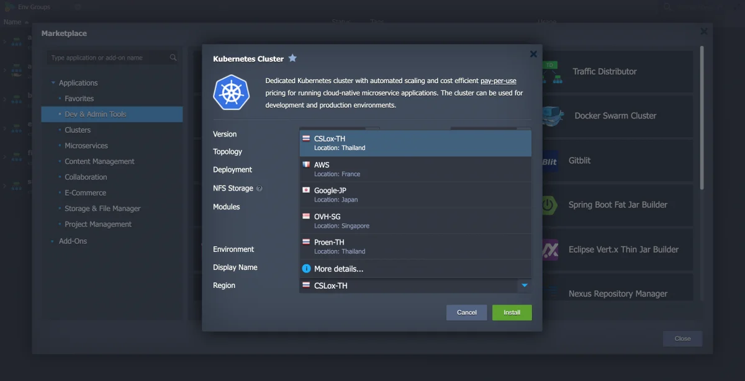This screenshot has width=745, height=381.
Task: Click the Spring Boot power icon
Action: tap(549, 205)
